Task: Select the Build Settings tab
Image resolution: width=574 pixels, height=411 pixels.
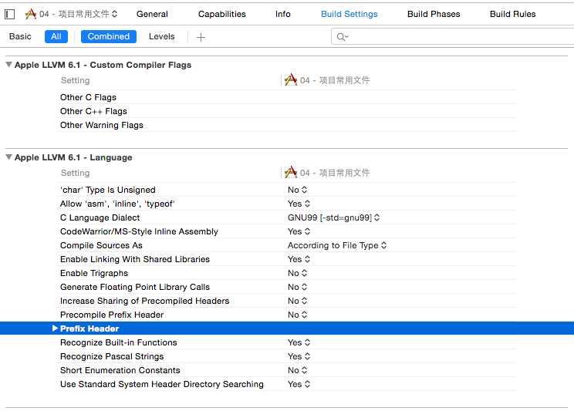Action: pos(349,14)
